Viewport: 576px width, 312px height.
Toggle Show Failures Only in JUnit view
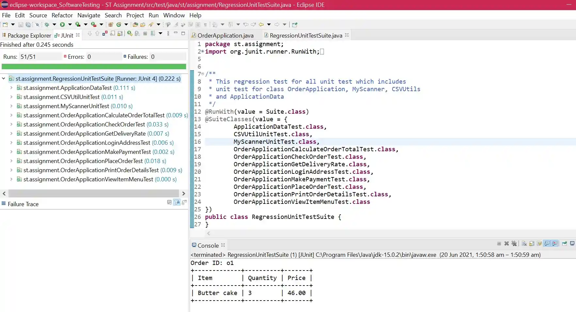(105, 33)
